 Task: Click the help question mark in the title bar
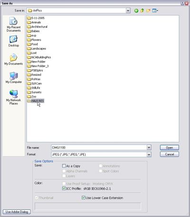click(182, 3)
